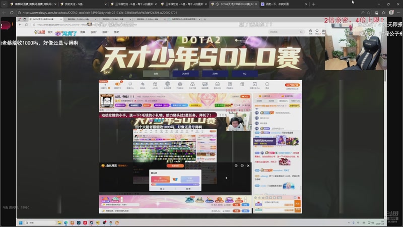Viewport: 403px width, 227px height.
Task: Select the AQ streamer tab
Action: click(244, 74)
